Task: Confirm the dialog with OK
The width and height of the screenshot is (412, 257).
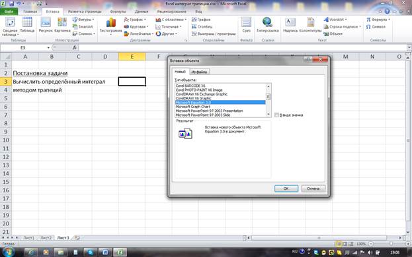Action: tap(286, 188)
